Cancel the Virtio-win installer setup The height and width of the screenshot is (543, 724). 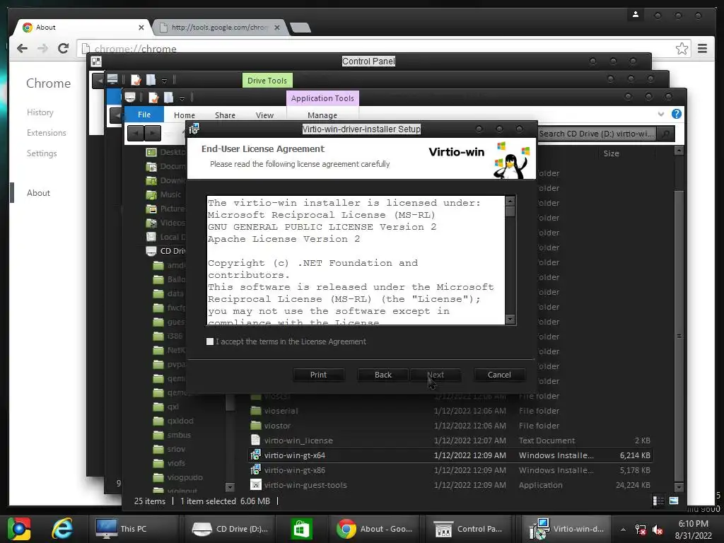499,375
